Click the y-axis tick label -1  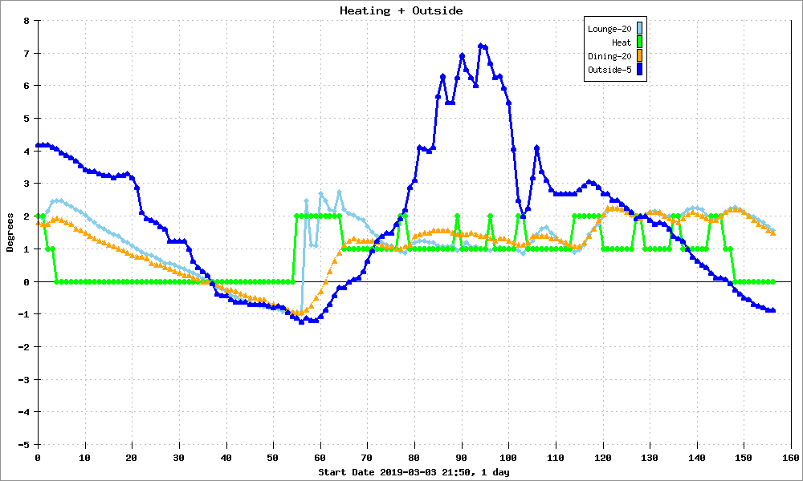click(x=23, y=314)
